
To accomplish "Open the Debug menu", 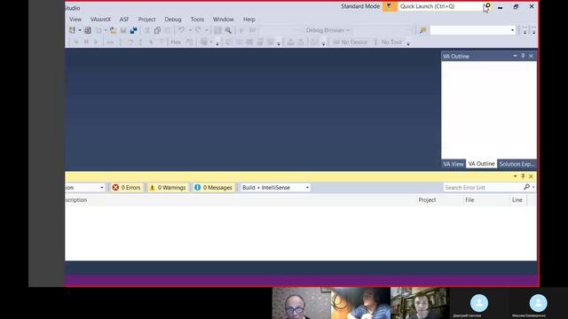I will point(173,19).
